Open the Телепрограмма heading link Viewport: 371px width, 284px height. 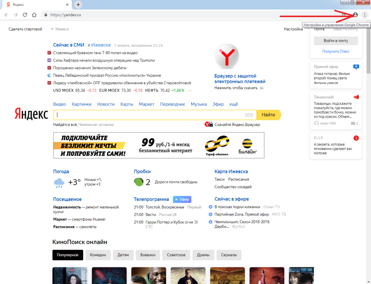point(151,199)
